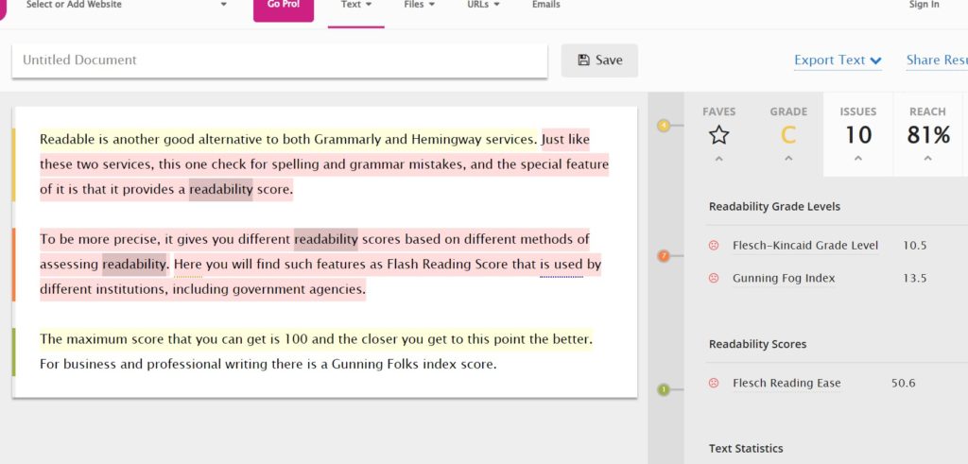Viewport: 968px width, 464px height.
Task: Click the green bar beside third paragraph
Action: click(13, 352)
